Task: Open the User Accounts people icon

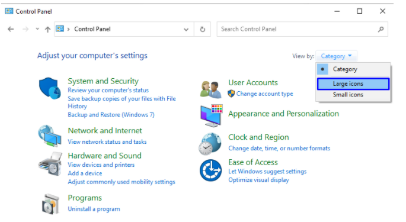Action: click(211, 89)
